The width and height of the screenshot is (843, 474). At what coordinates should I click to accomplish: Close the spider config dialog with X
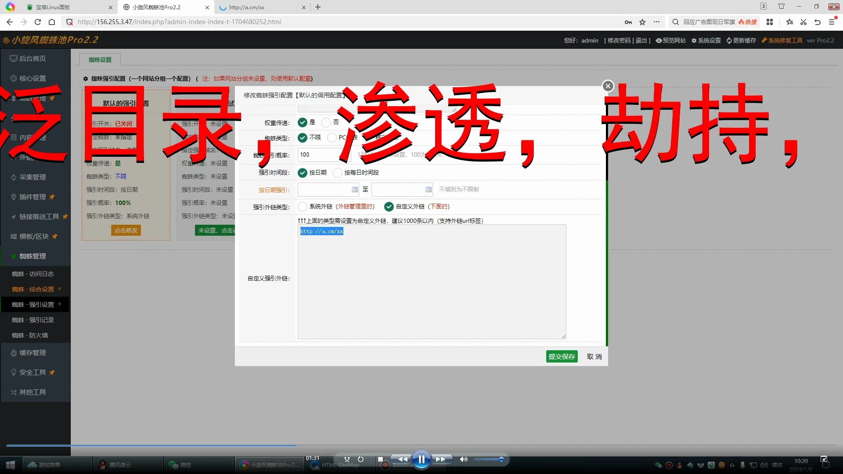[608, 86]
